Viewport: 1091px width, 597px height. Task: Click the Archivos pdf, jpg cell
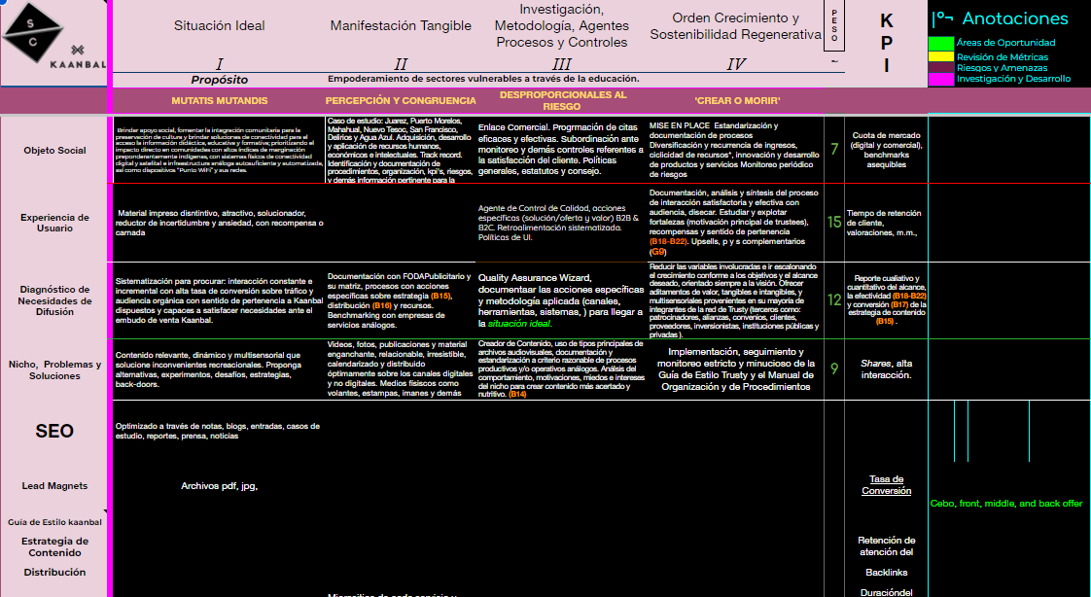tap(219, 486)
